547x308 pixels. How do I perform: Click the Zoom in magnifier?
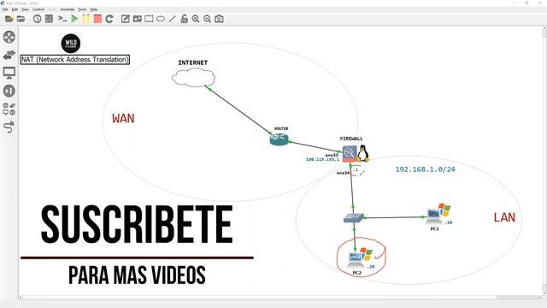pos(196,19)
